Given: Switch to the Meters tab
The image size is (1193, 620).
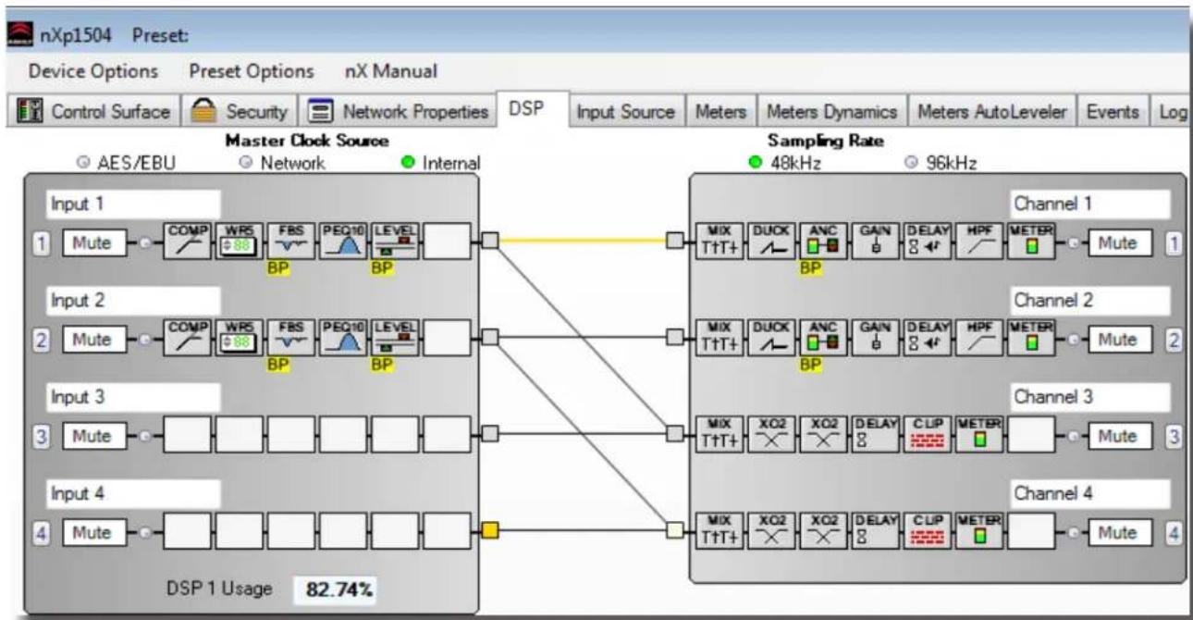Looking at the screenshot, I should pyautogui.click(x=719, y=112).
